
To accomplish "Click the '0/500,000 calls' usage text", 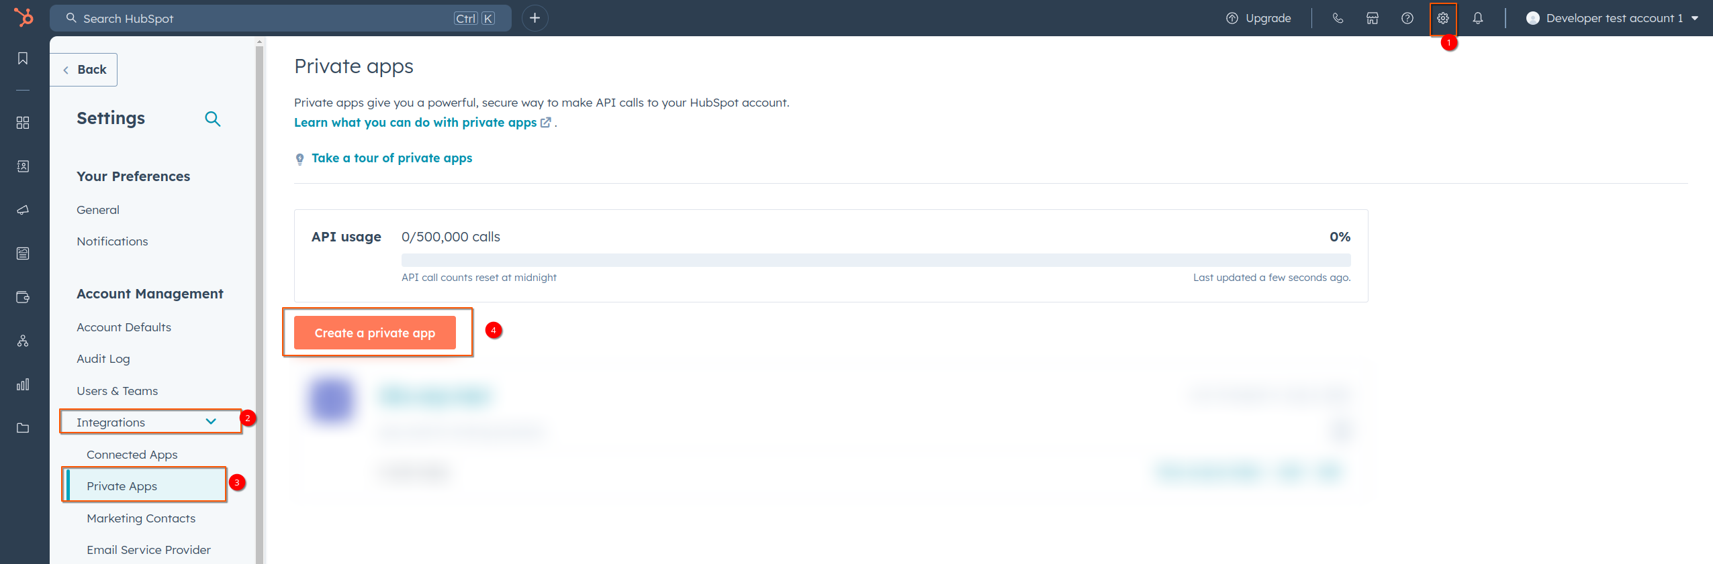I will pos(451,237).
